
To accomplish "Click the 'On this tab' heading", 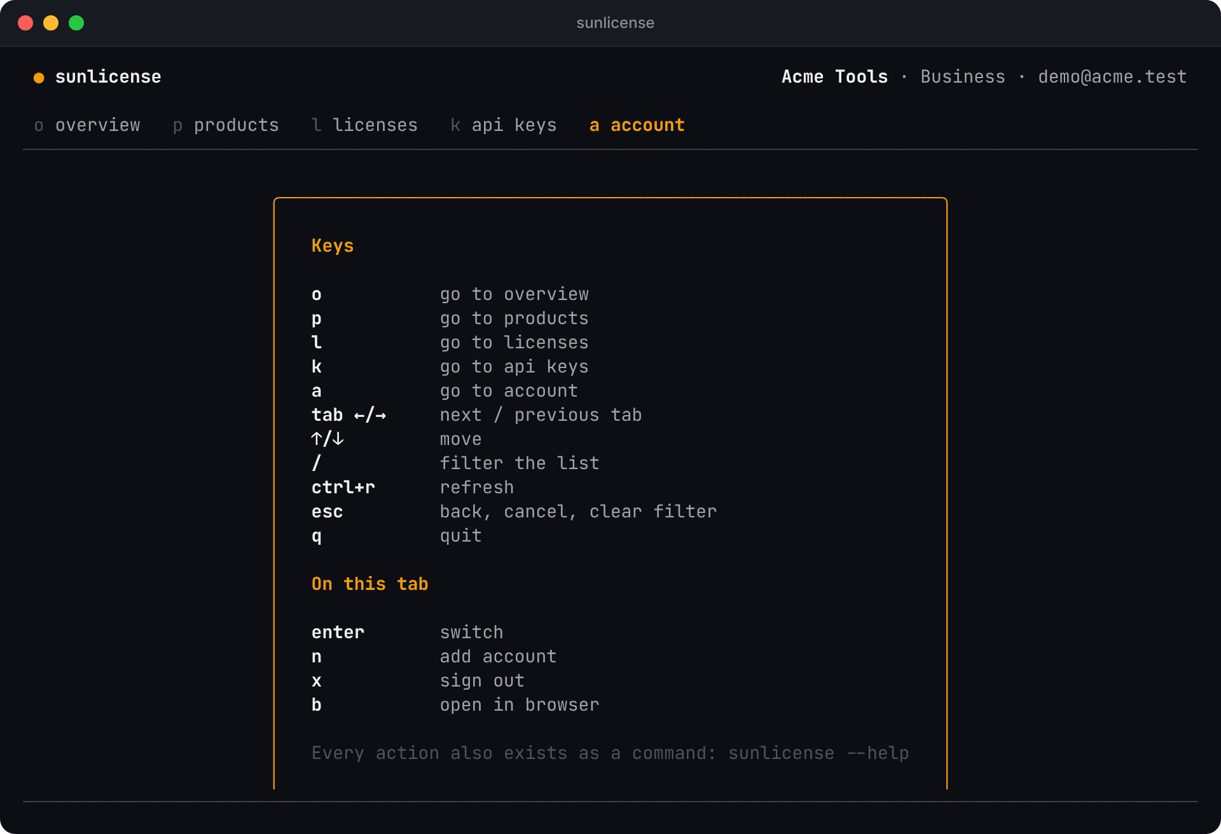I will pyautogui.click(x=369, y=584).
